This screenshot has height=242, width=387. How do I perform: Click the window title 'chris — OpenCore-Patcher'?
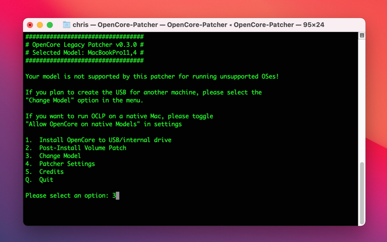pos(198,25)
